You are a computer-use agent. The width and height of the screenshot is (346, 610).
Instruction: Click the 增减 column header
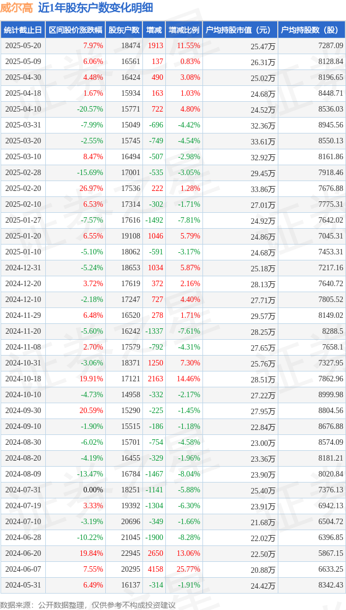point(153,30)
